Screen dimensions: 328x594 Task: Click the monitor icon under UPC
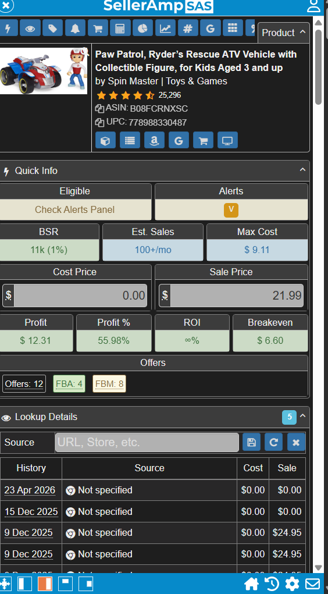click(227, 140)
